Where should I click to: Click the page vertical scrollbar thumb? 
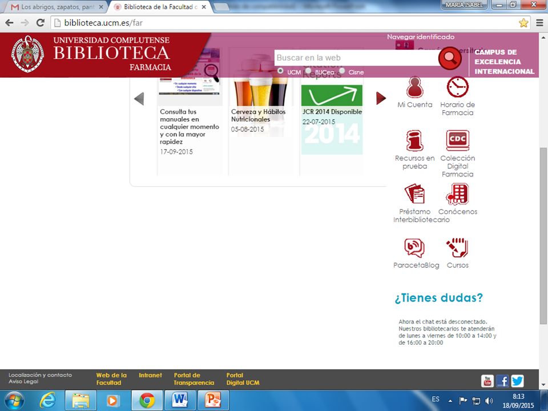[x=543, y=236]
